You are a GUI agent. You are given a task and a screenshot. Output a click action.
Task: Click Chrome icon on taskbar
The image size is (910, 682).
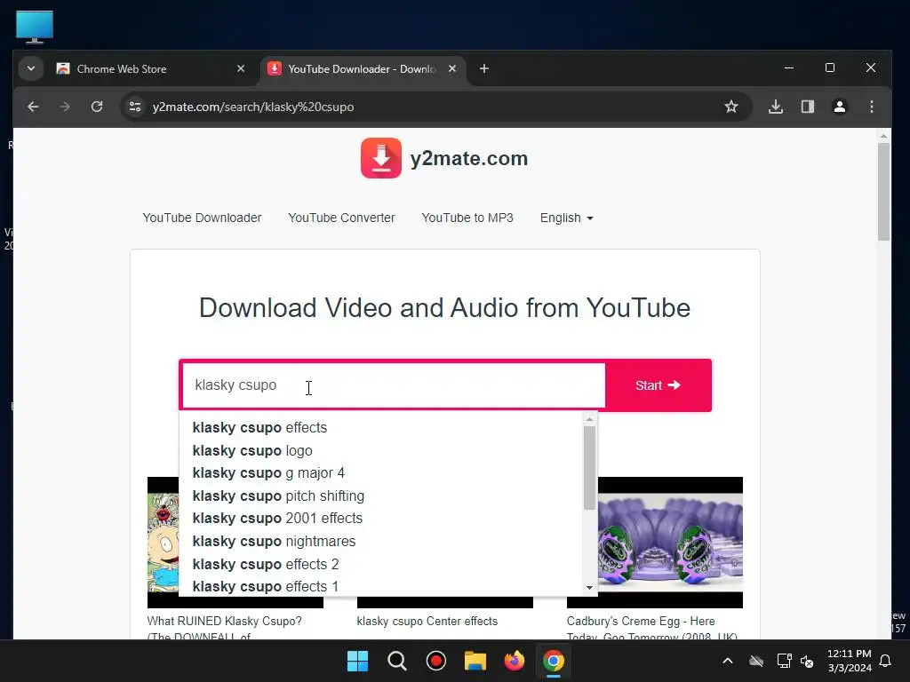click(553, 661)
